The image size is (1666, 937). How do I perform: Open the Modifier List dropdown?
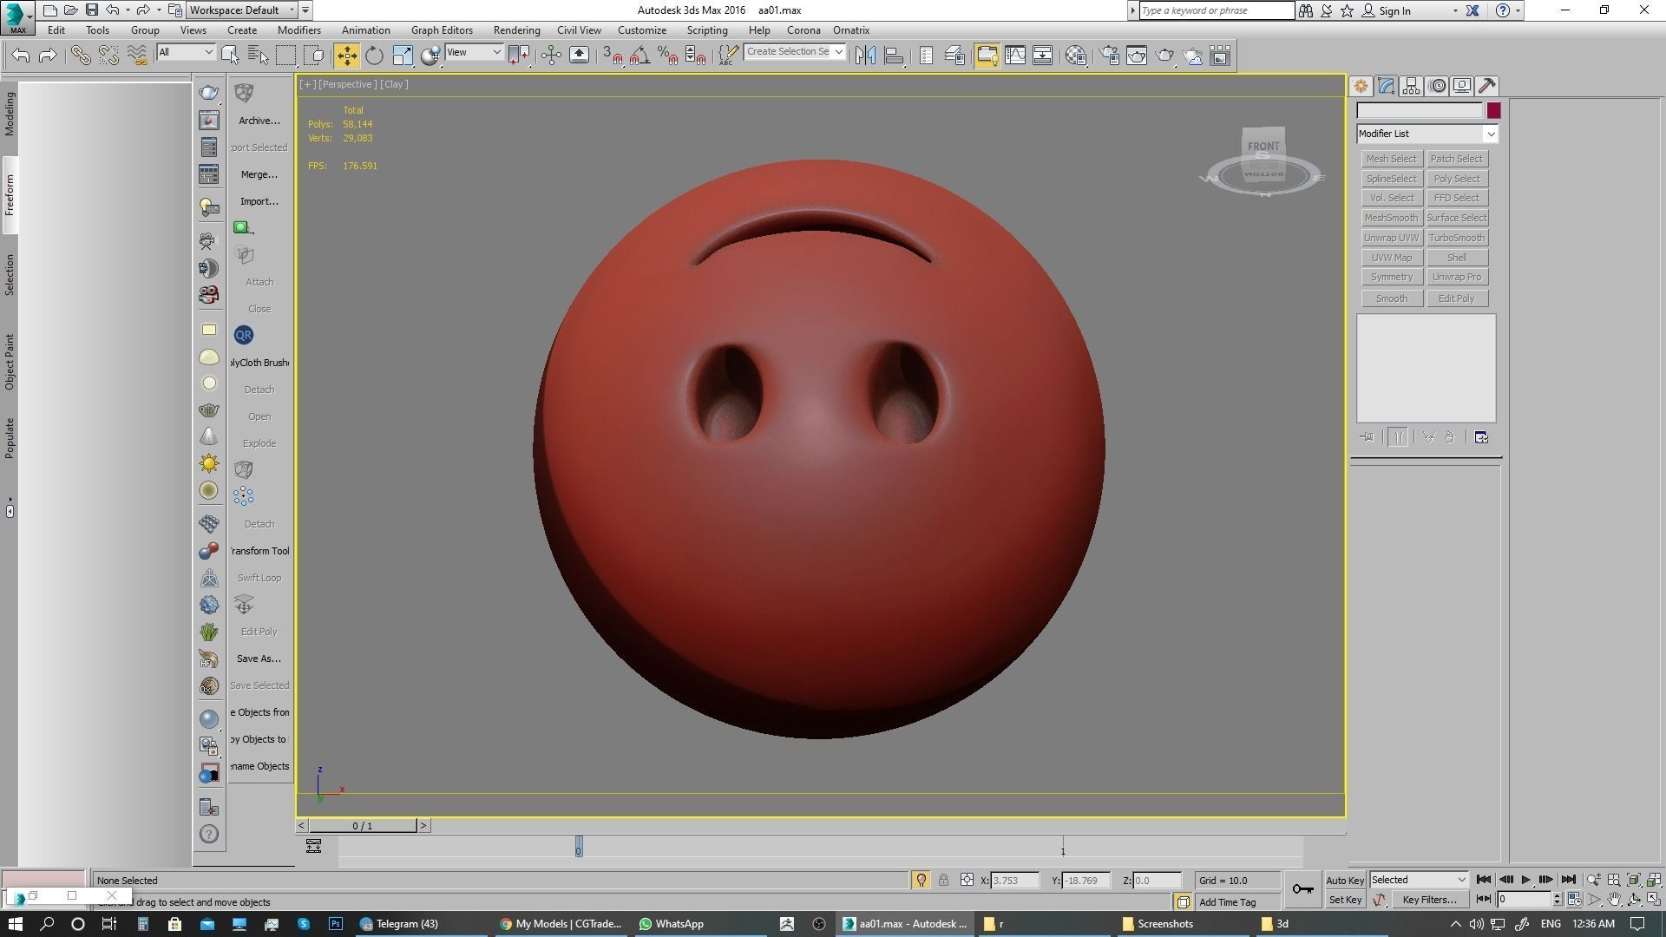1427,134
